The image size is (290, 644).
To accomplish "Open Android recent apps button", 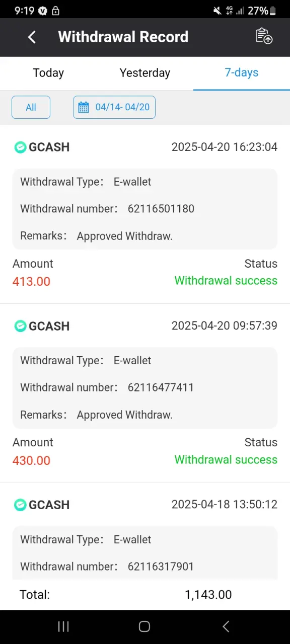I will 63,626.
